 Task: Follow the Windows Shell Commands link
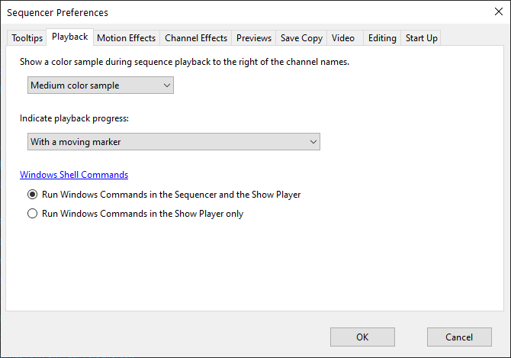click(x=74, y=175)
